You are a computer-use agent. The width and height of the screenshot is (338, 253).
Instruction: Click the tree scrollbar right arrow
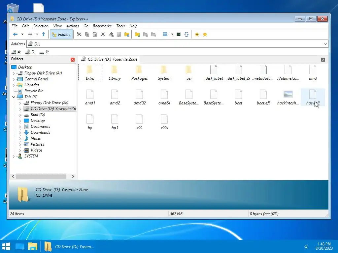(73, 177)
